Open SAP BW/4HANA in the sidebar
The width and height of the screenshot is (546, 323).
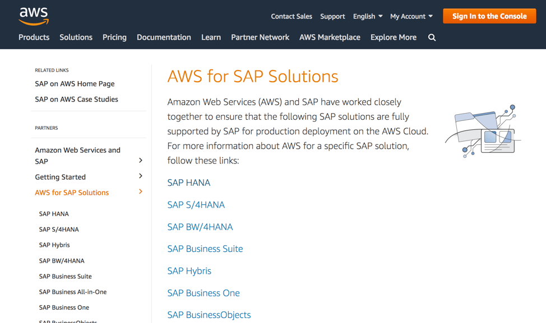62,261
